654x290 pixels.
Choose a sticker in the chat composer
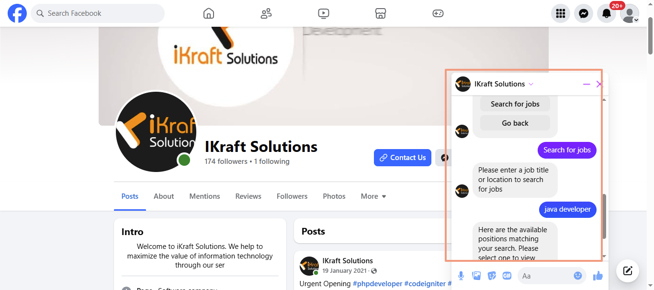click(x=492, y=276)
